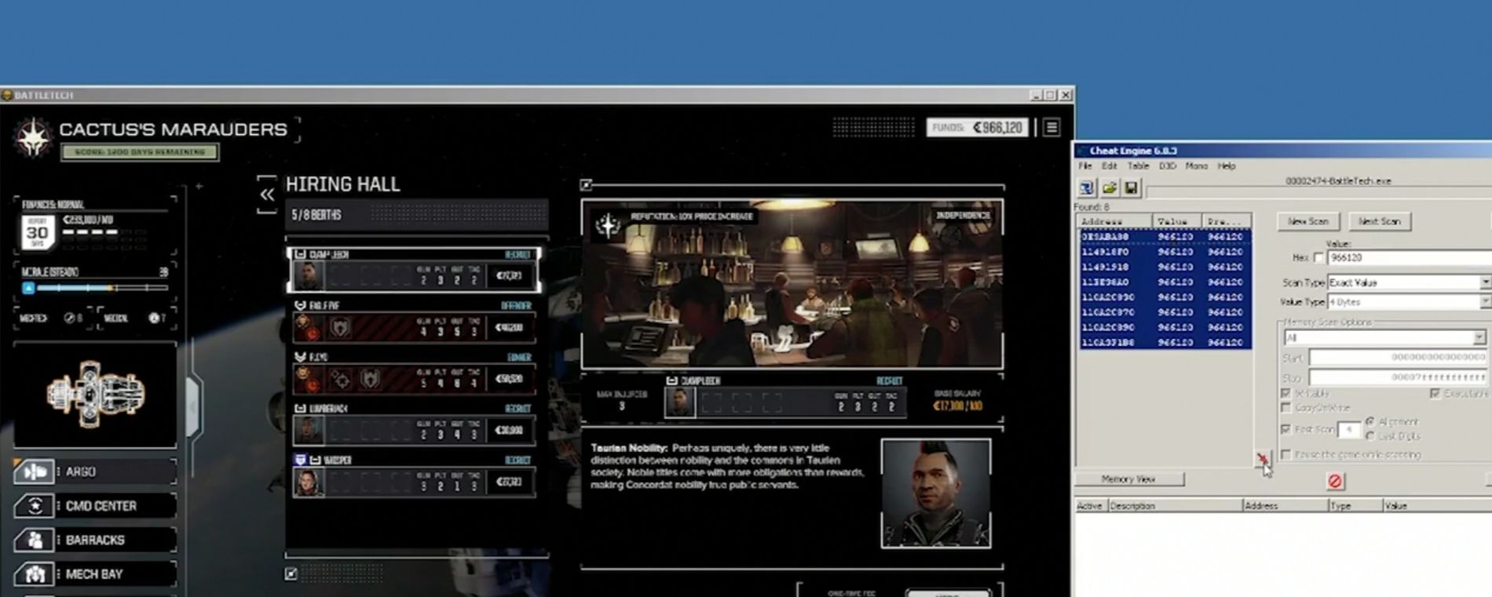
Task: Click the Cheat Engine save floppy icon
Action: [x=1131, y=187]
